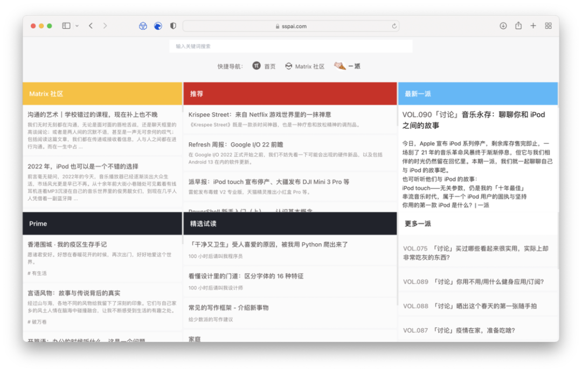Enter full screen with green traffic light
582x372 pixels.
point(50,26)
